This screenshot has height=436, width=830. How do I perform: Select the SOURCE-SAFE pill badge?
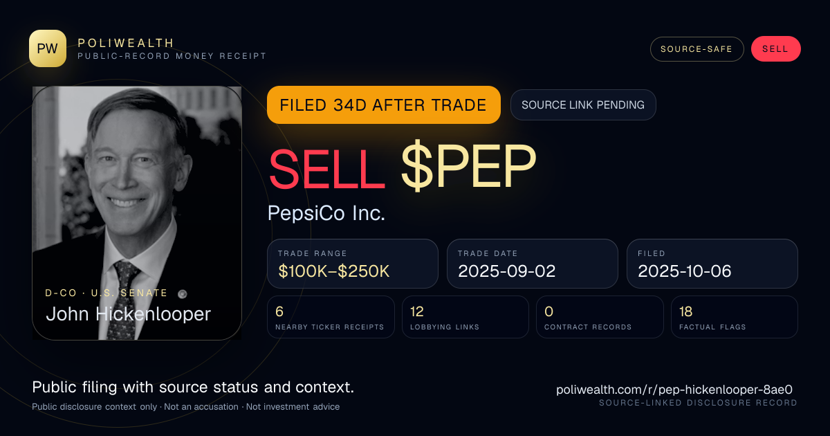tap(697, 49)
